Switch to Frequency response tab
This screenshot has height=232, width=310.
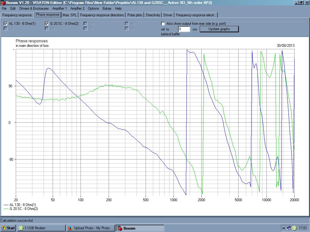(17, 15)
